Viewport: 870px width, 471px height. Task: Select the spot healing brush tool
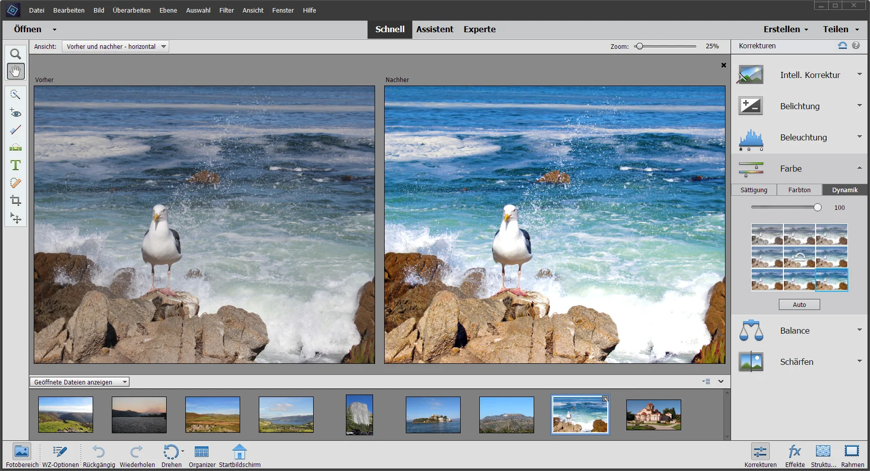coord(15,183)
